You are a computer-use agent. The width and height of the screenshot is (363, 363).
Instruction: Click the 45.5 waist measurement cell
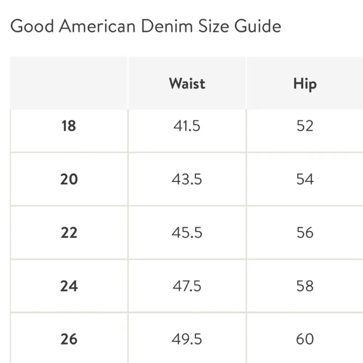[187, 233]
